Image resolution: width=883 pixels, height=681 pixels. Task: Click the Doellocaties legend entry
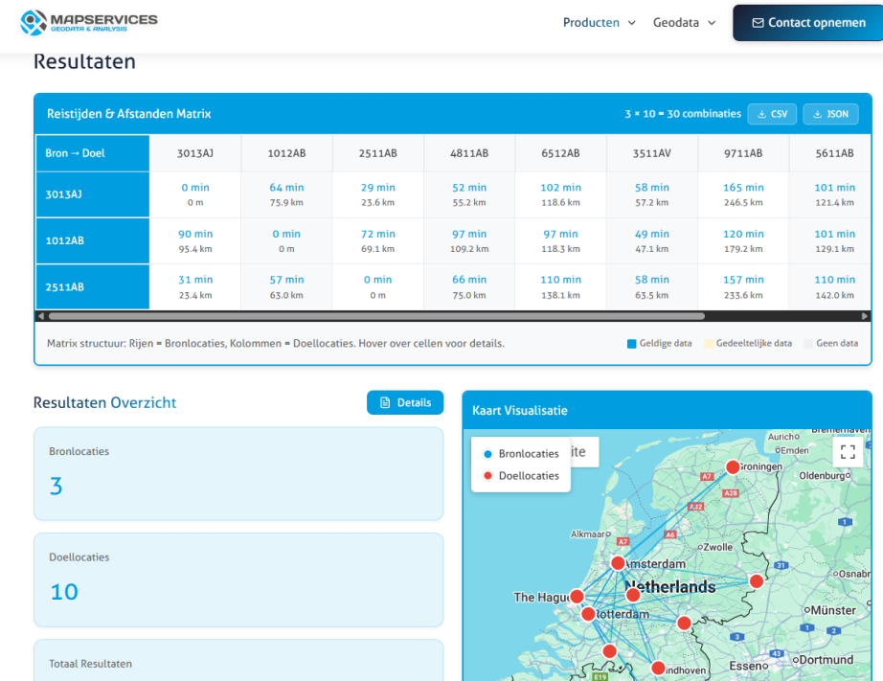520,475
